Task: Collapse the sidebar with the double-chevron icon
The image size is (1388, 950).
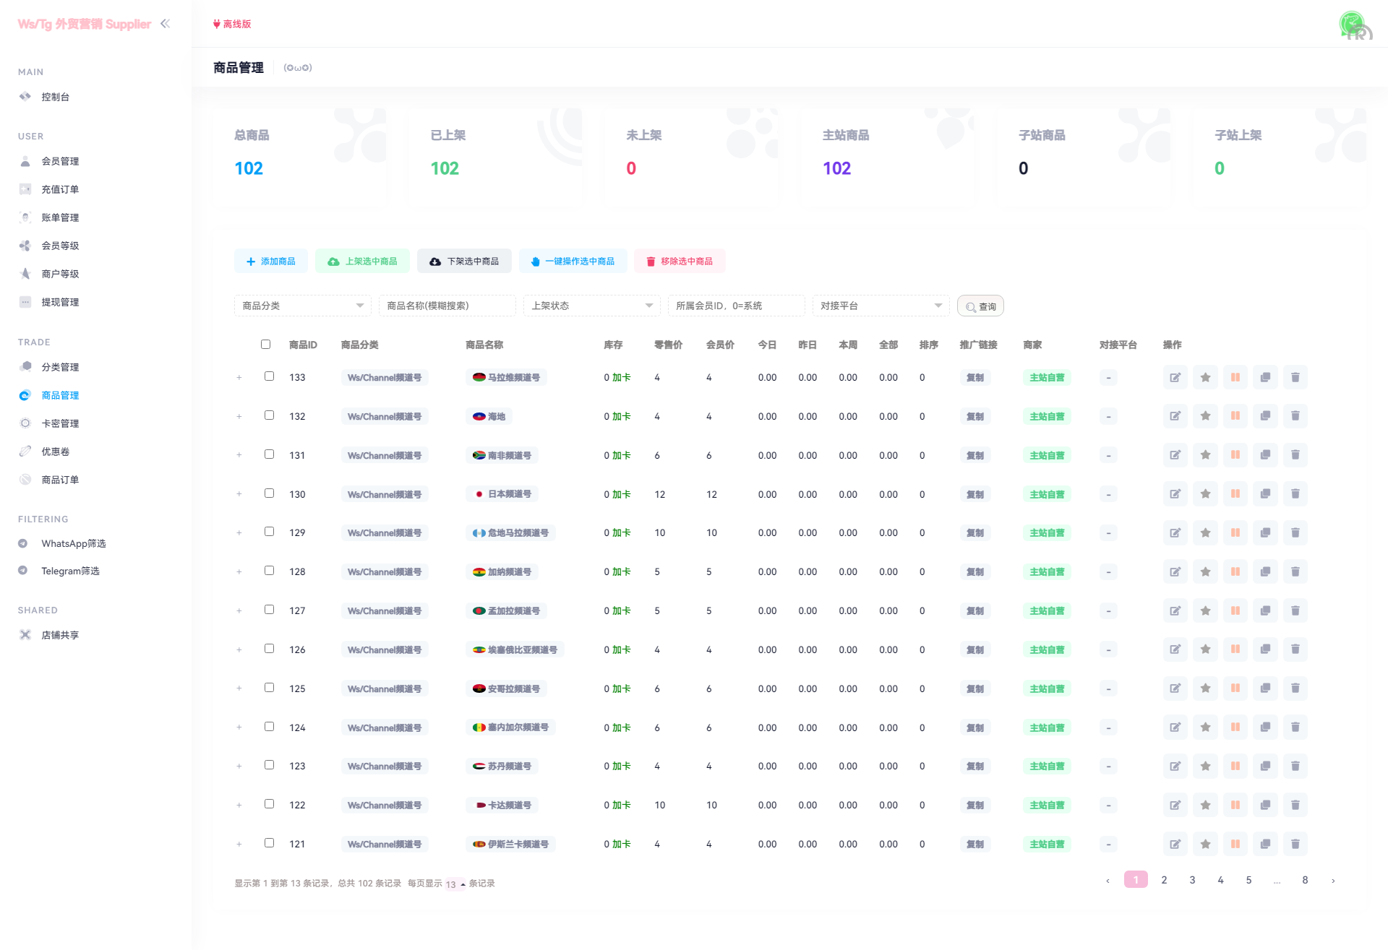Action: click(x=166, y=24)
